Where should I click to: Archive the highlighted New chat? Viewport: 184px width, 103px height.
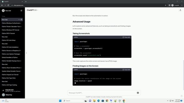pyautogui.click(x=21, y=20)
